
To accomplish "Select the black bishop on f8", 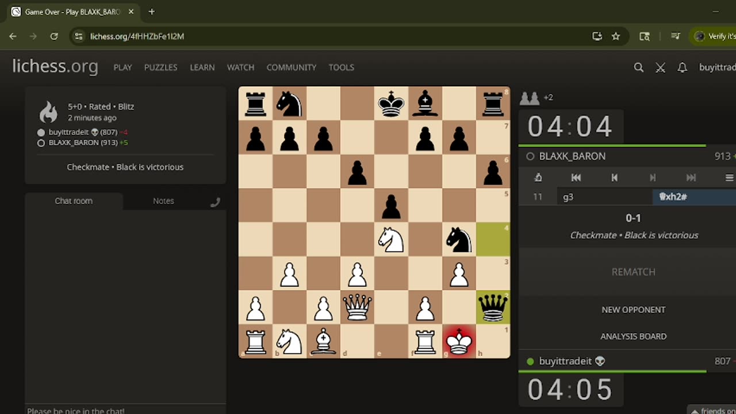I will coord(425,104).
